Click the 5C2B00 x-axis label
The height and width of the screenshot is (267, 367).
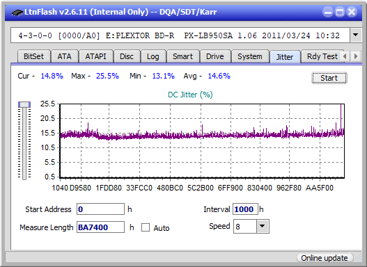tap(201, 188)
